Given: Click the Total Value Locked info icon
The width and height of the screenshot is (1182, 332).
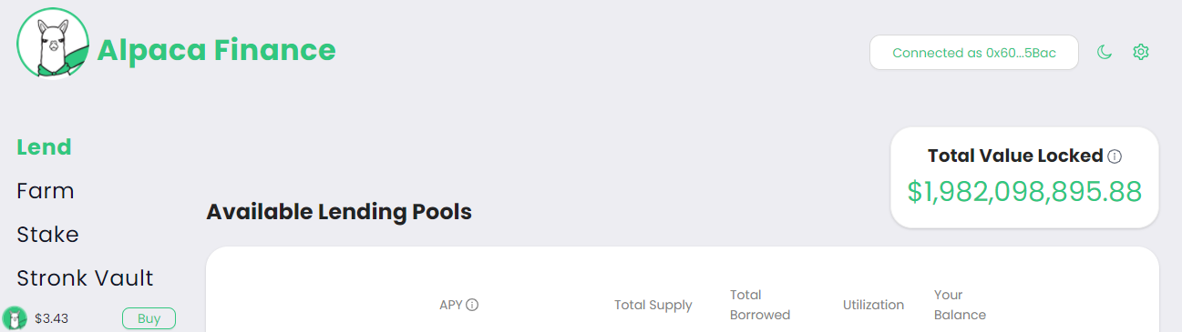Looking at the screenshot, I should pos(1115,156).
